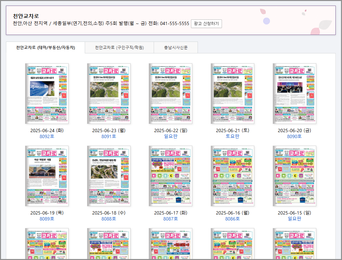
Task: Open the 충남시사신문 tab
Action: (x=176, y=47)
